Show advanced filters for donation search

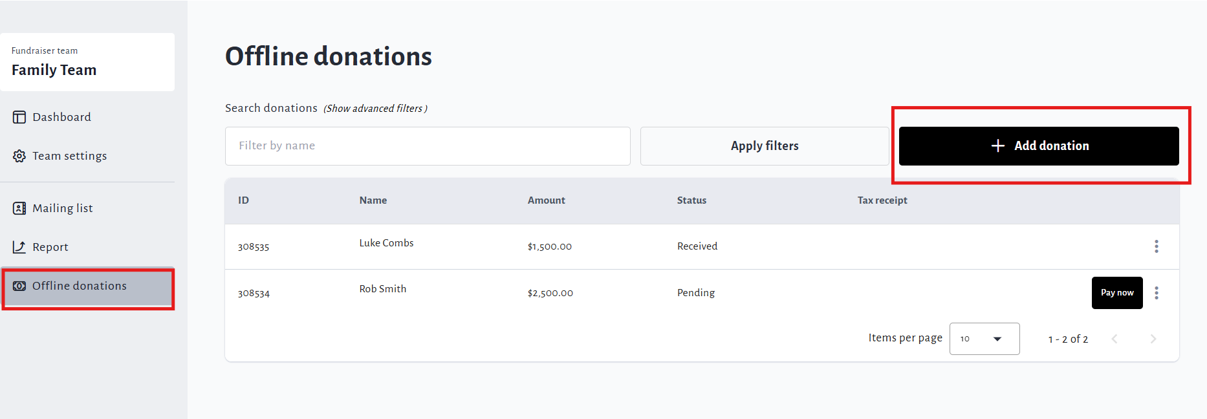[x=375, y=109]
